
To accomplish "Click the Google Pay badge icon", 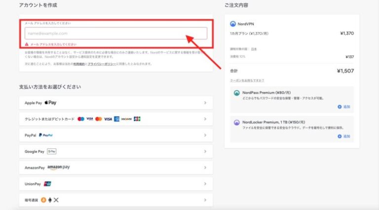I will point(52,151).
